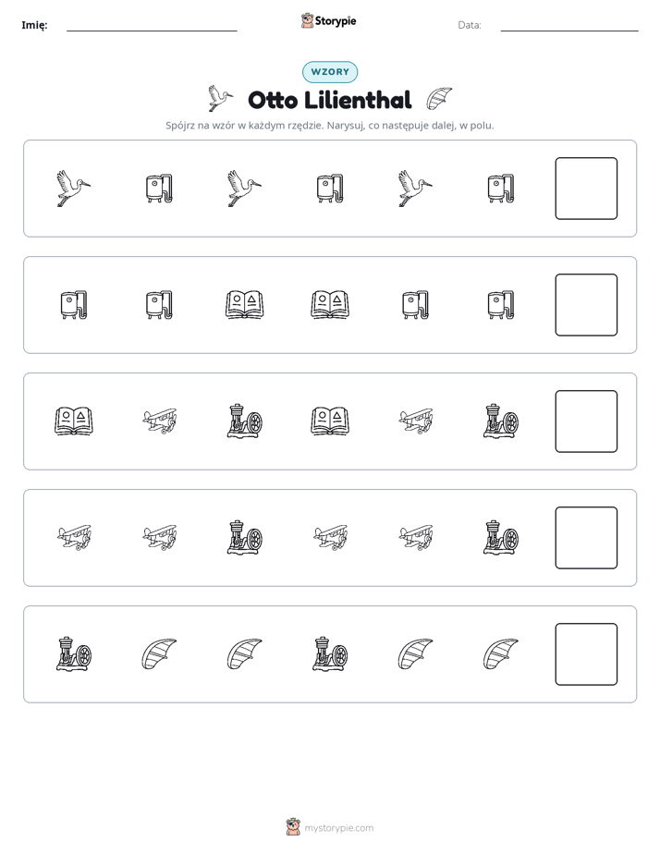660x854 pixels.
Task: Click the Storypie bear logo at top
Action: point(307,20)
